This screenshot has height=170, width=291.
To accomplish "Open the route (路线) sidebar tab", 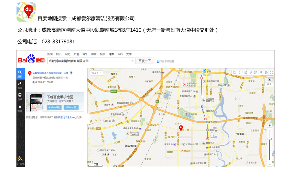I will click(x=20, y=85).
